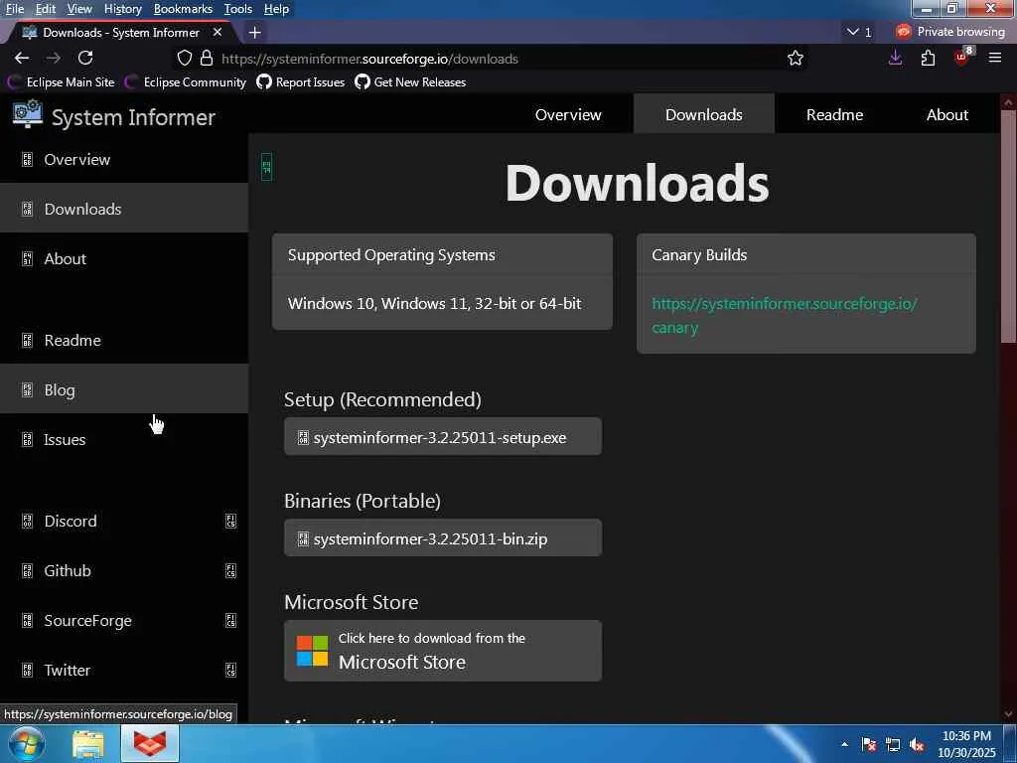Screen dimensions: 1017x763
Task: Click Readme in the left sidebar
Action: coord(124,341)
